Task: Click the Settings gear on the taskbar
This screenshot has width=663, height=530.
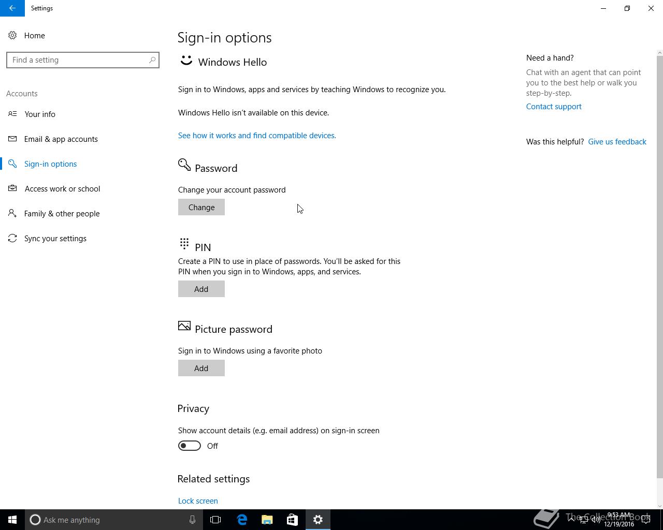Action: [x=318, y=520]
